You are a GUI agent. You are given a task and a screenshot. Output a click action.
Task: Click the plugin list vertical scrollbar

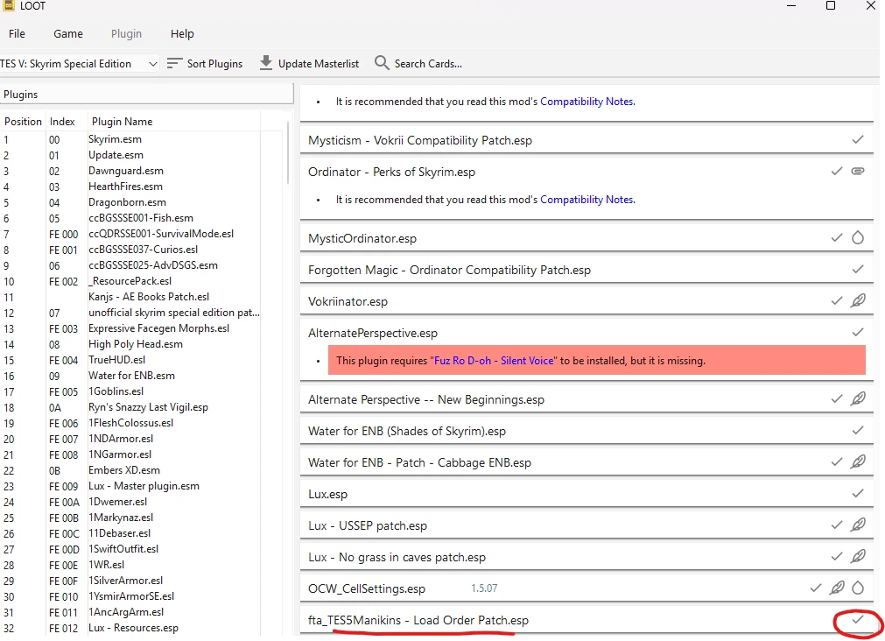click(x=288, y=152)
